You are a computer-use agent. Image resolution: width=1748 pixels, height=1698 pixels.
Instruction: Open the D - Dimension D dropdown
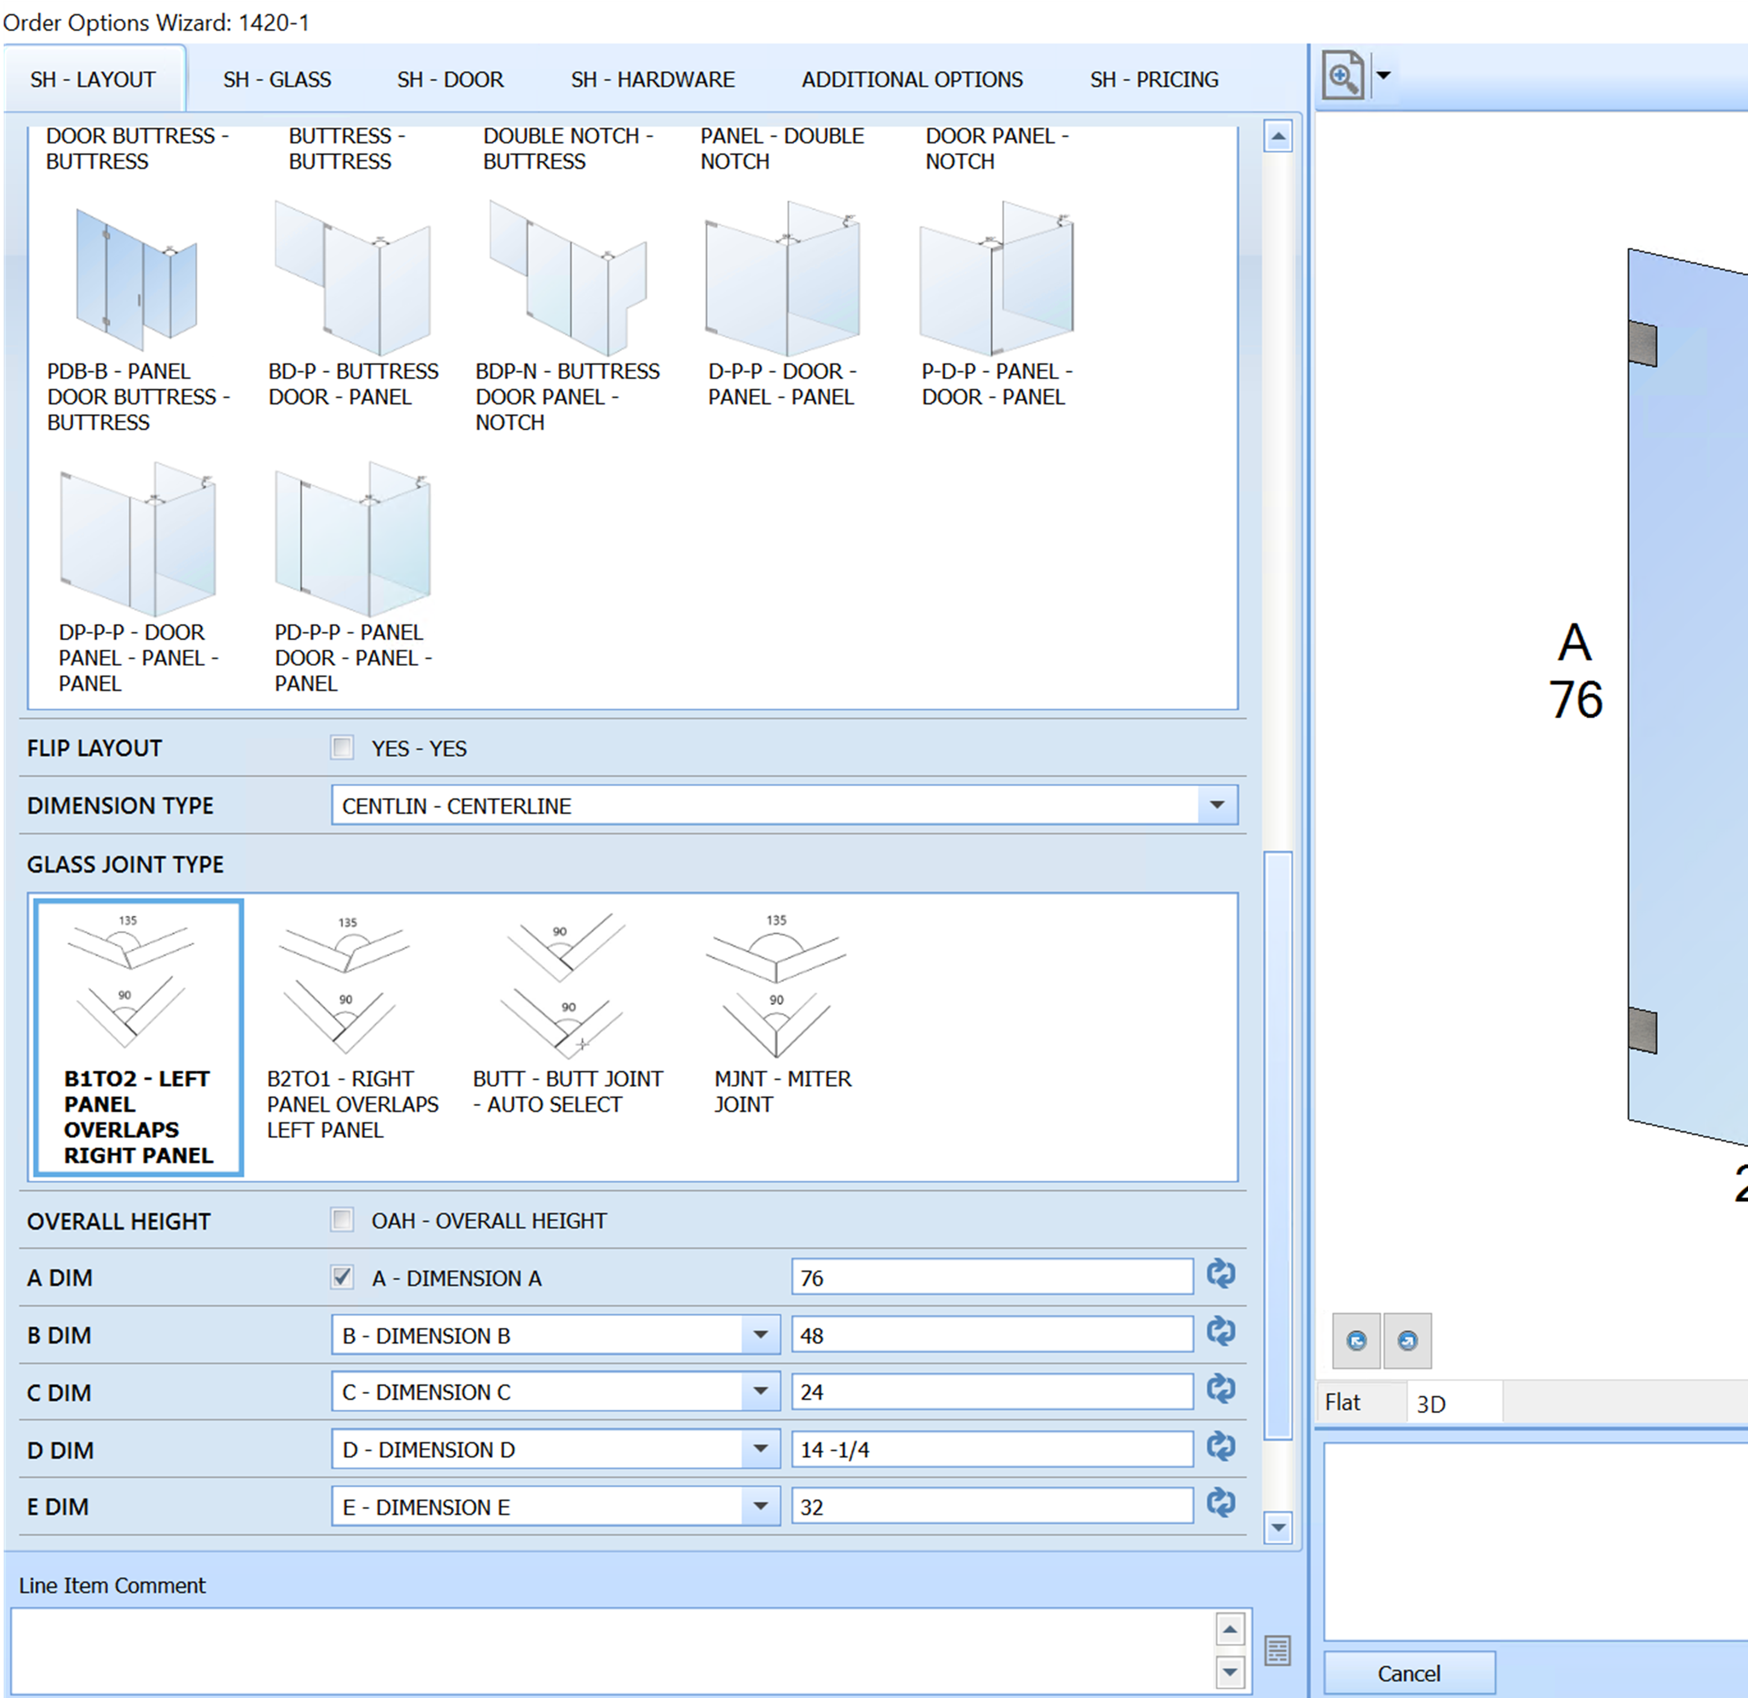(760, 1448)
